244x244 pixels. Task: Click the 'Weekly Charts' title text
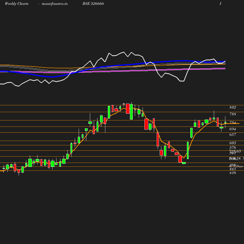point(17,3)
